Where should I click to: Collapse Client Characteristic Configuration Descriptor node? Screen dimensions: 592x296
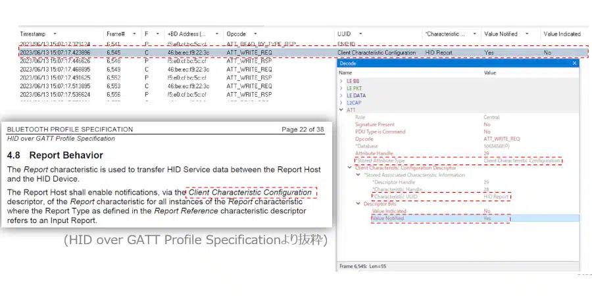349,168
